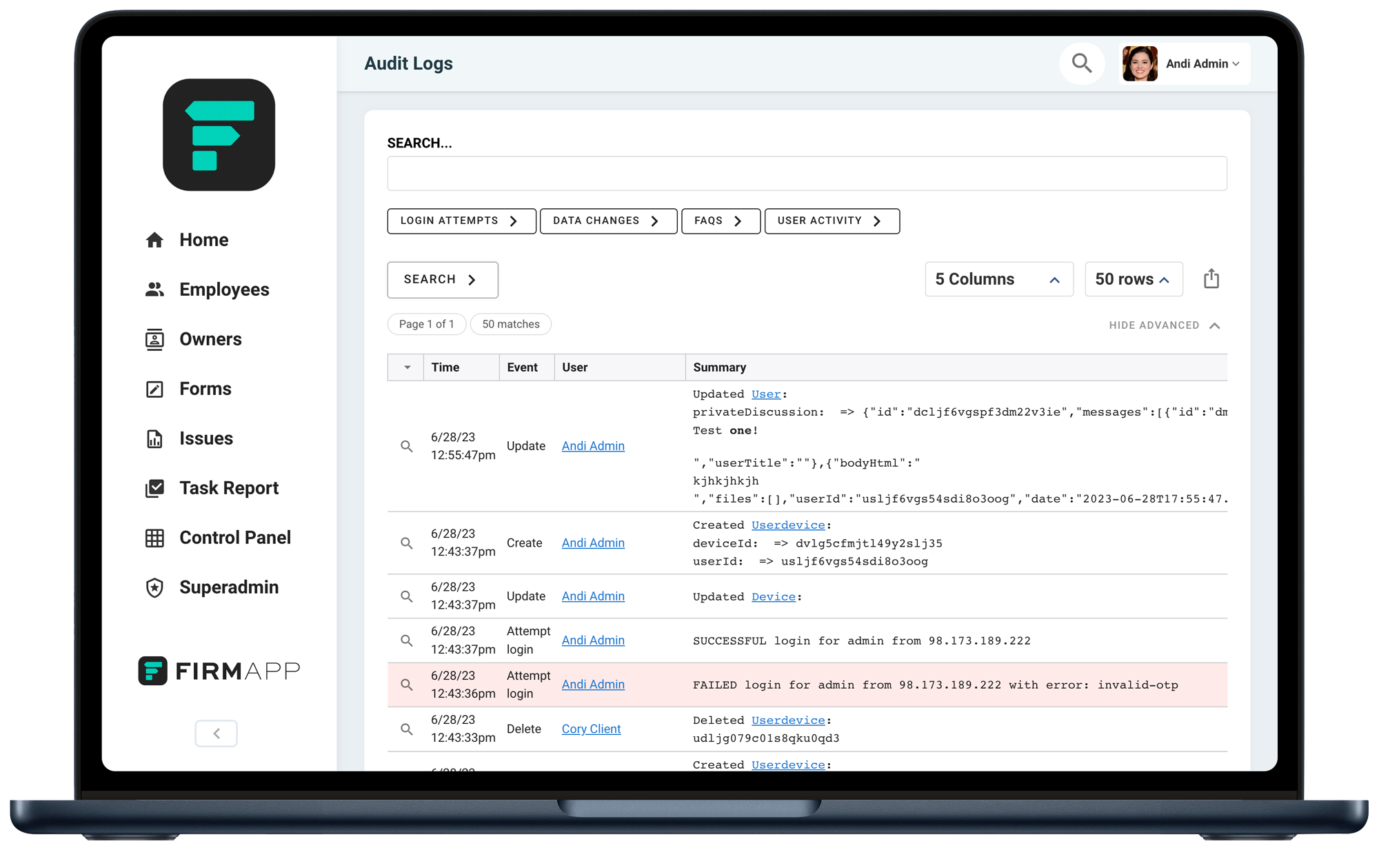Click the header search magnifier icon
Image resolution: width=1379 pixels, height=850 pixels.
1081,63
